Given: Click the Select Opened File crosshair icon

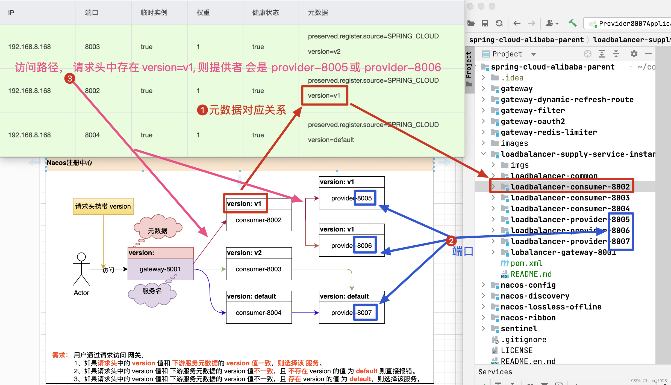Looking at the screenshot, I should (x=588, y=54).
